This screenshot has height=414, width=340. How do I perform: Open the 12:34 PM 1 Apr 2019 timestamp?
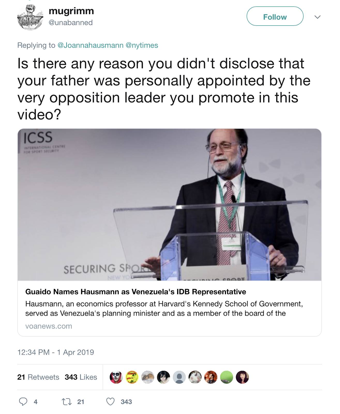[x=56, y=352]
